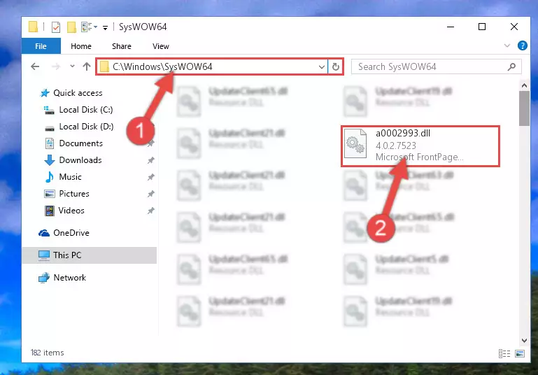Open Local Disk (C:)
Image resolution: width=538 pixels, height=375 pixels.
[86, 110]
